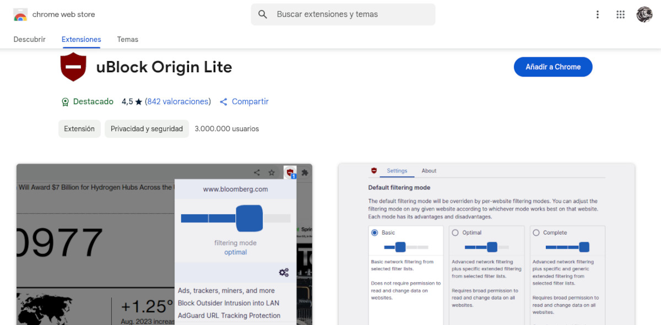Image resolution: width=661 pixels, height=325 pixels.
Task: Click the browser share icon in first screenshot
Action: [257, 172]
